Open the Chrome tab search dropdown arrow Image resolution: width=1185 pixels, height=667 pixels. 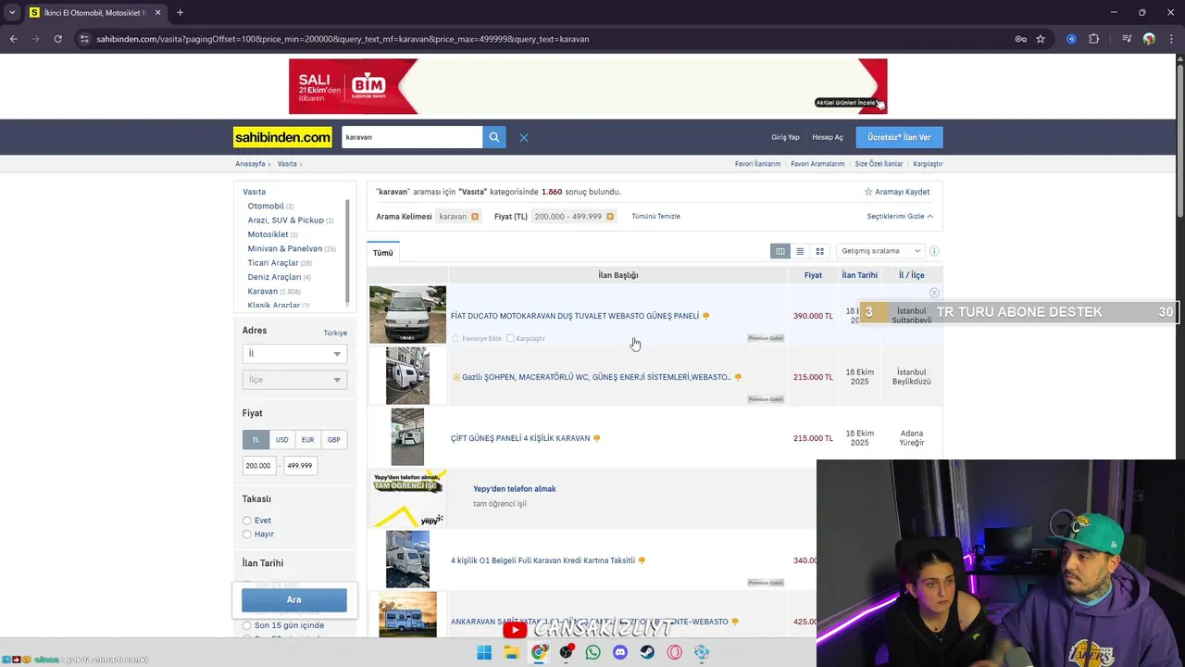point(12,13)
